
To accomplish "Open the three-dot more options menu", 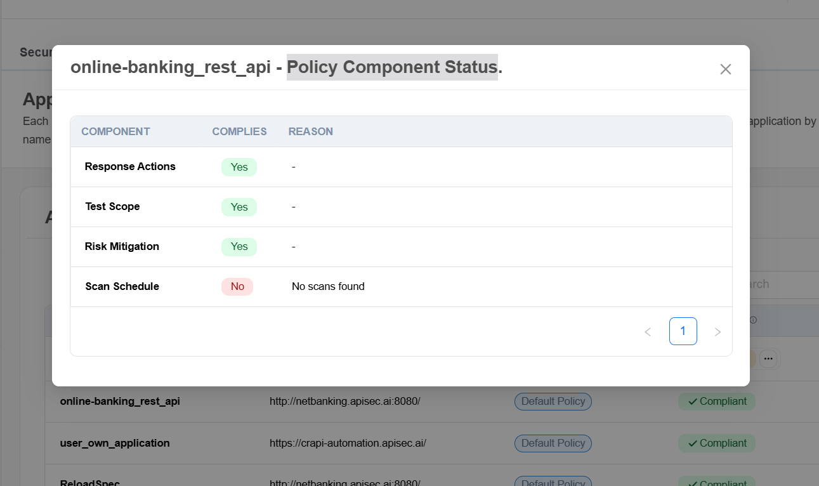I will coord(768,359).
